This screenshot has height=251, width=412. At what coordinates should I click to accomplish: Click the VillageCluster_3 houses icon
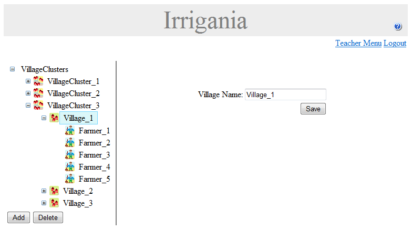tap(38, 106)
